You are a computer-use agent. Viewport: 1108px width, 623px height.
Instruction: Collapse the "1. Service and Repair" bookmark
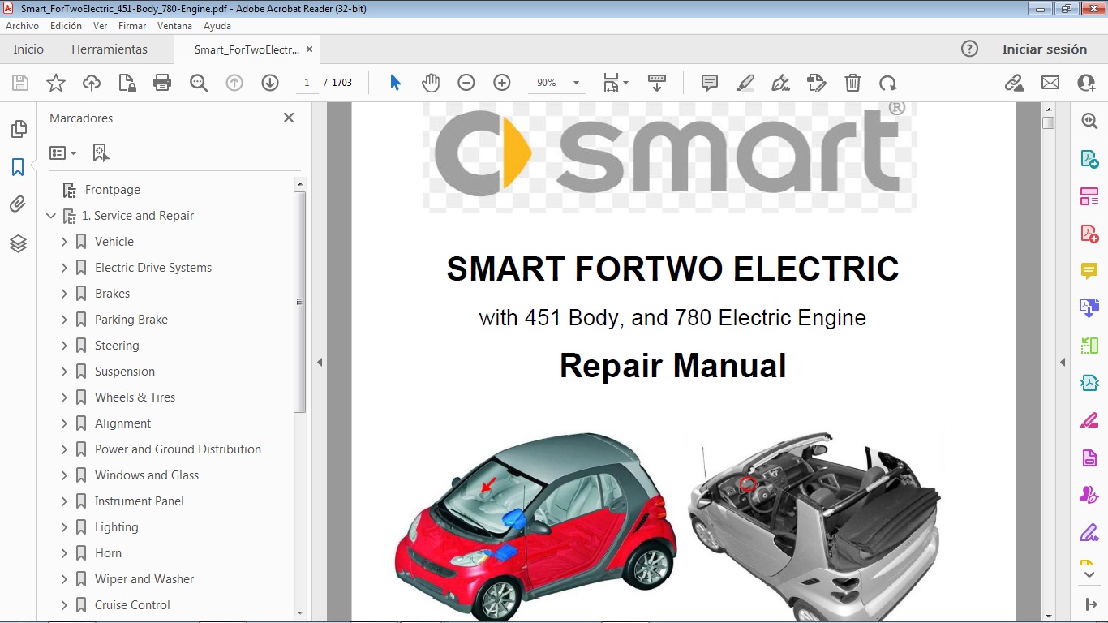(x=51, y=216)
